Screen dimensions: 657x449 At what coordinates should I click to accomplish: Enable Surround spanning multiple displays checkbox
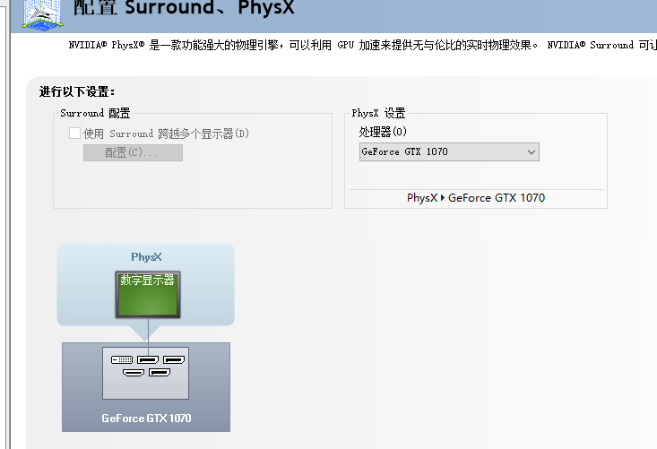click(x=74, y=134)
